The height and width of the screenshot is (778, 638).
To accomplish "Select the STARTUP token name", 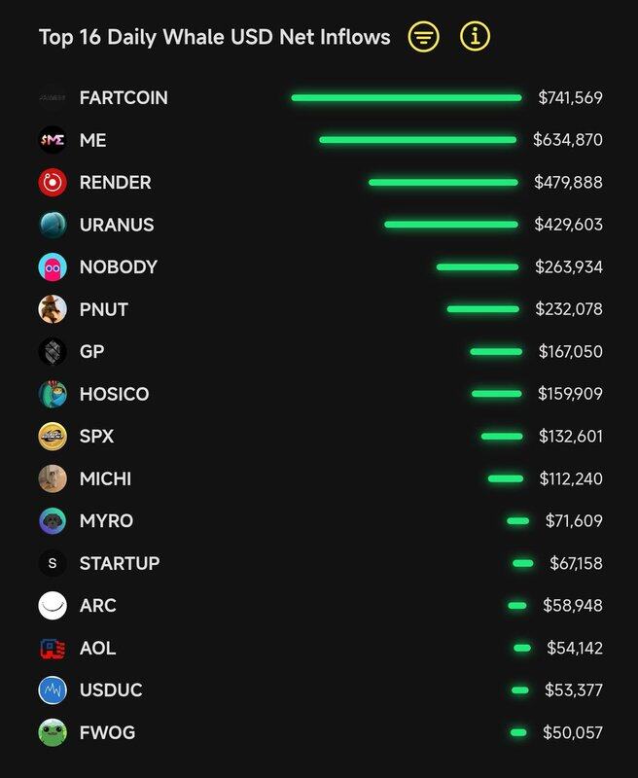I will coord(120,563).
